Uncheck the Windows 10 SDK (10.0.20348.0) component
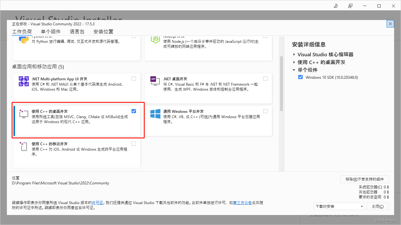Image resolution: width=401 pixels, height=225 pixels. pyautogui.click(x=300, y=77)
